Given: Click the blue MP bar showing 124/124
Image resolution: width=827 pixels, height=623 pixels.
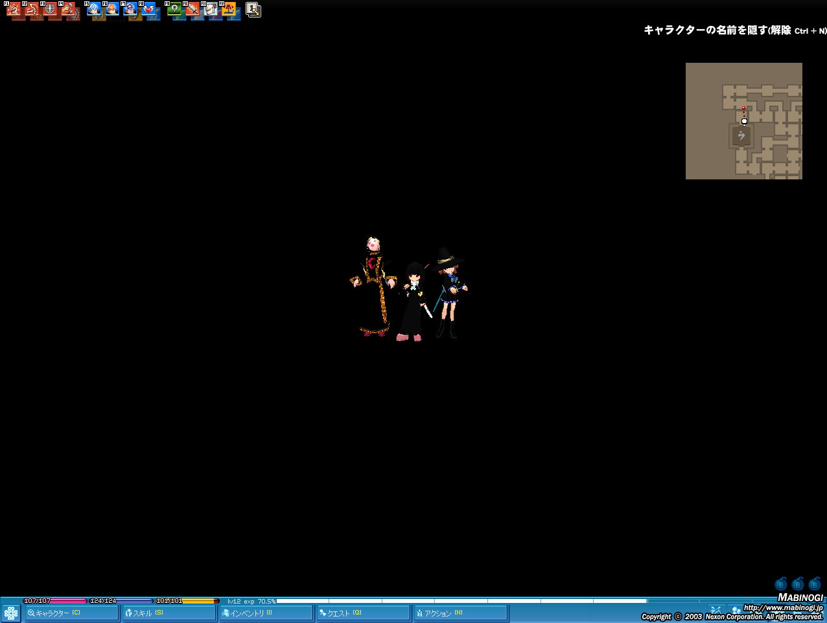Looking at the screenshot, I should pyautogui.click(x=121, y=601).
